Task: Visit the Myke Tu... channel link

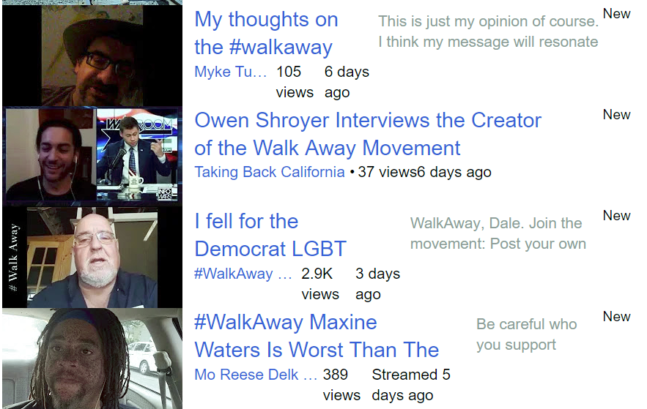Action: tap(231, 72)
